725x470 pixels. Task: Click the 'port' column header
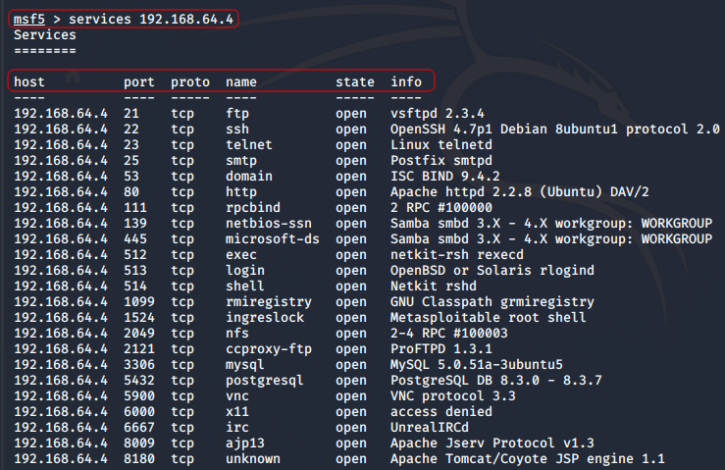pos(139,81)
